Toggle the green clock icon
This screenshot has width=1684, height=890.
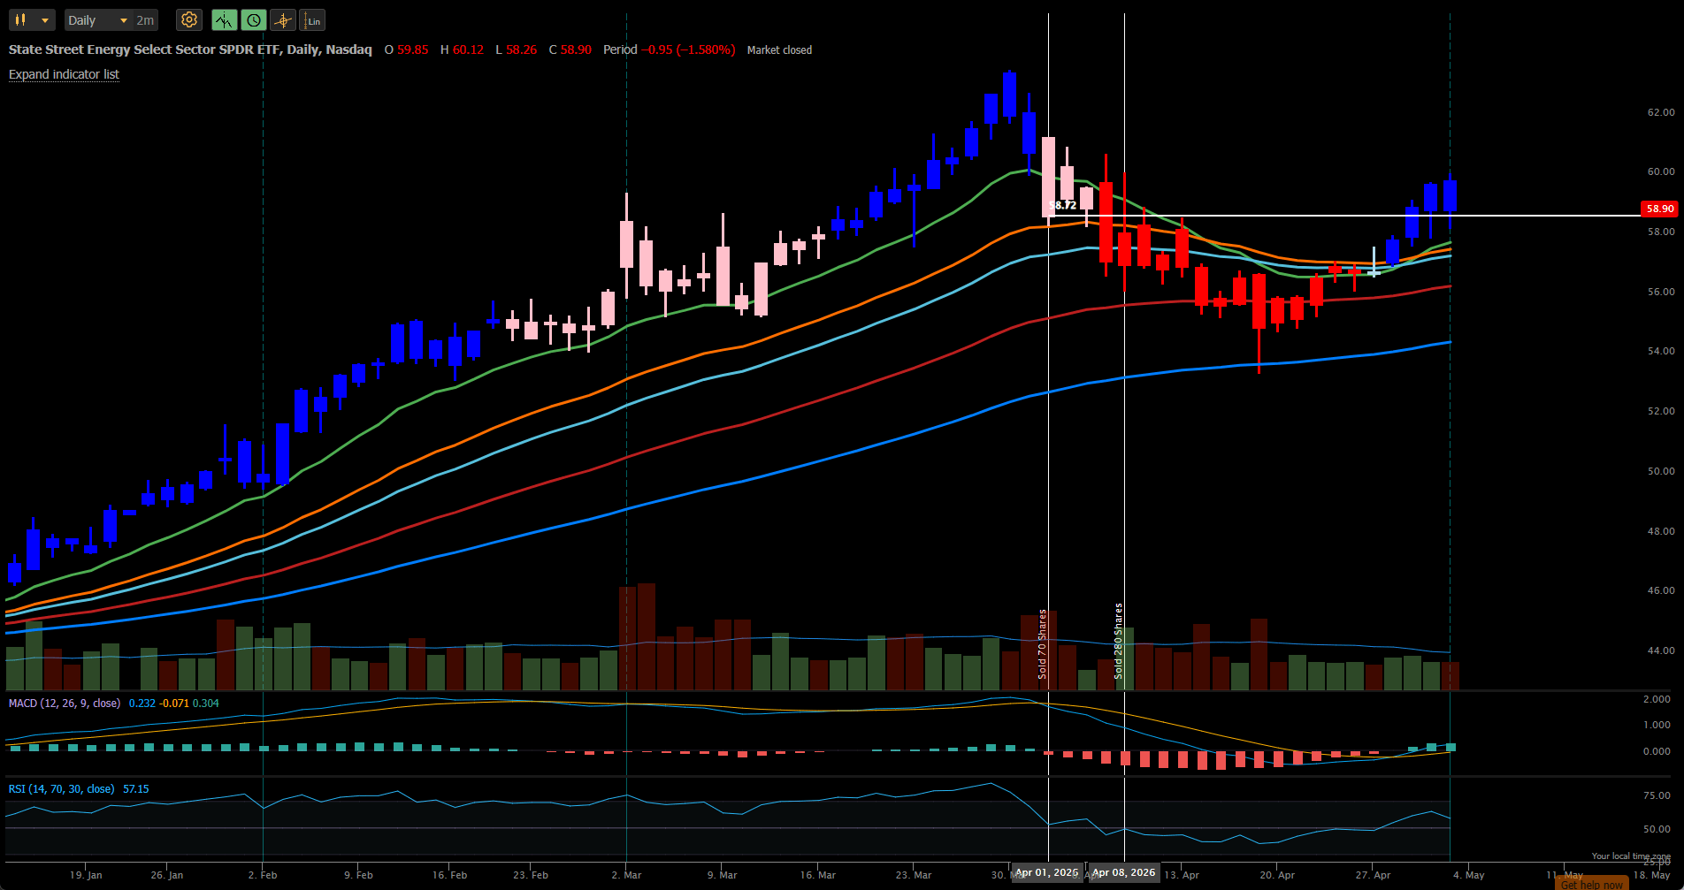pyautogui.click(x=253, y=19)
